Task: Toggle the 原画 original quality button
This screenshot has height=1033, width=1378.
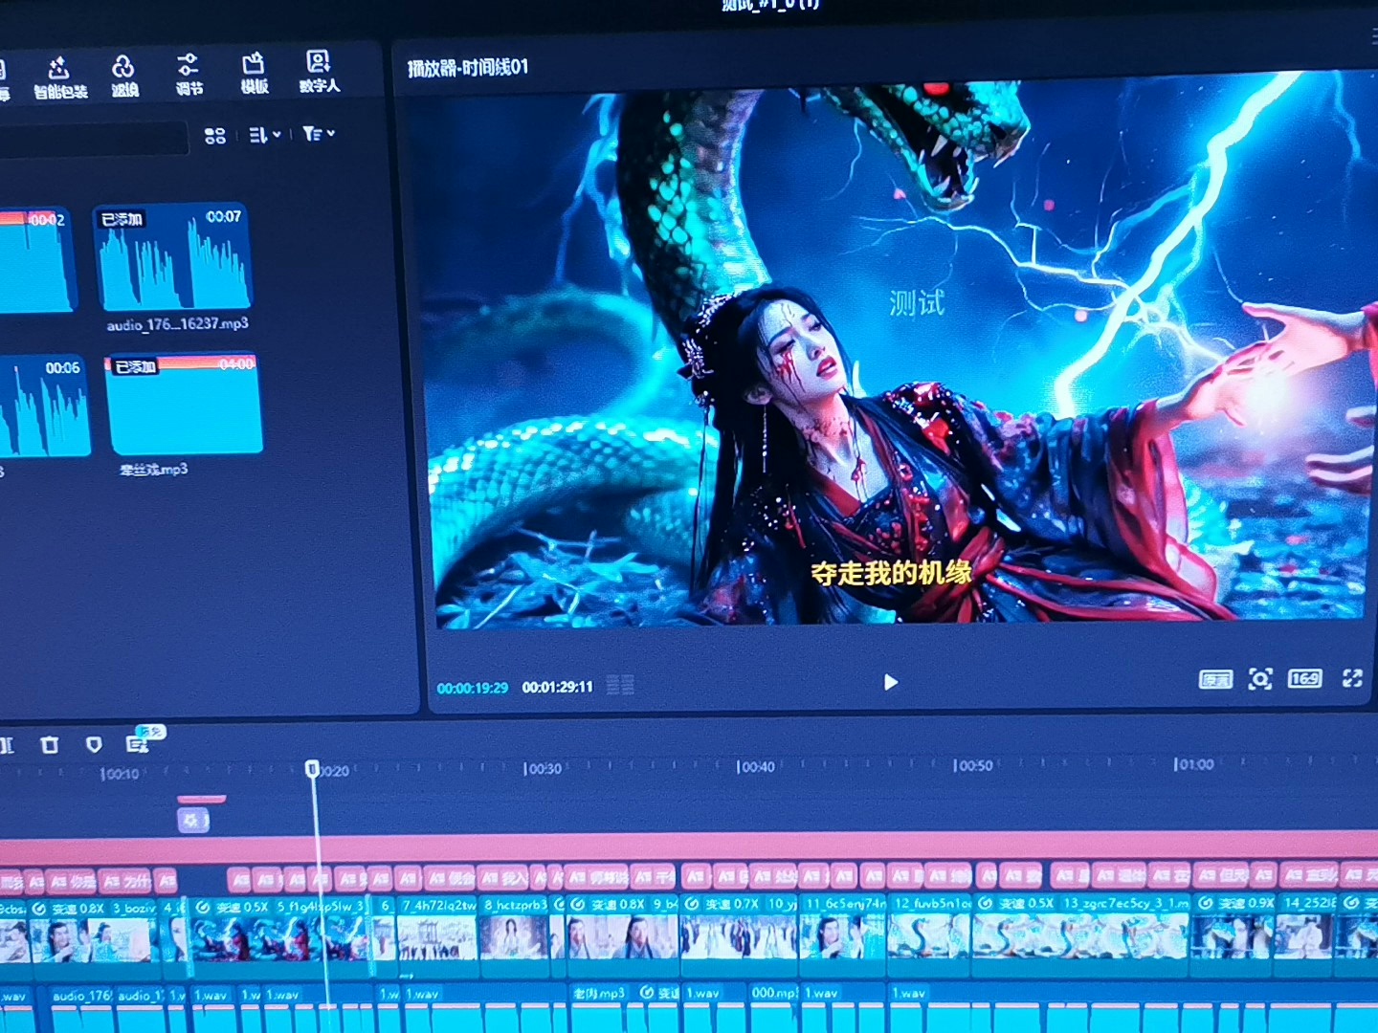Action: pyautogui.click(x=1215, y=679)
